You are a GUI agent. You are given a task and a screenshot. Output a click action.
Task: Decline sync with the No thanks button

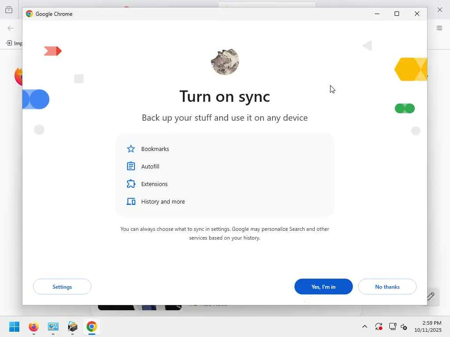pos(387,287)
